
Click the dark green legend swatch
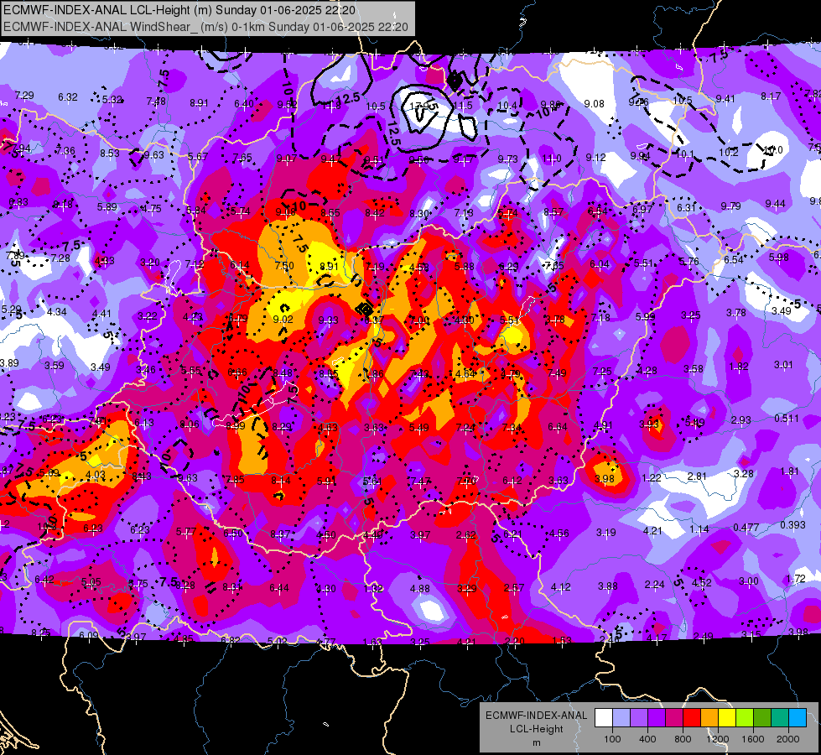(x=761, y=718)
